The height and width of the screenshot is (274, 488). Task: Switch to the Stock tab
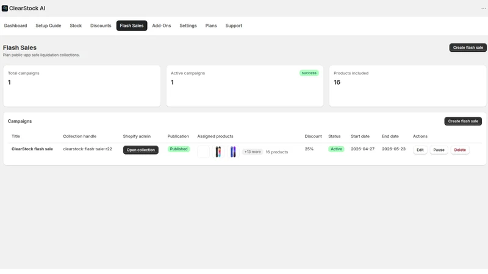coord(76,26)
